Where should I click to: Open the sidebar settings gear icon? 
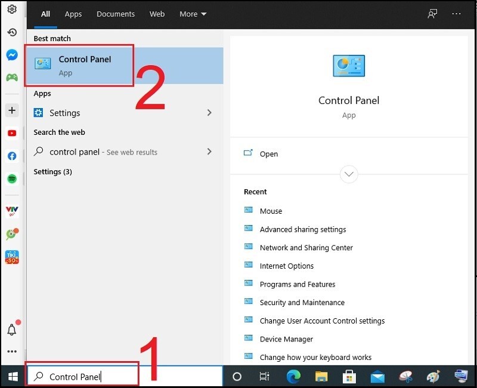[12, 9]
